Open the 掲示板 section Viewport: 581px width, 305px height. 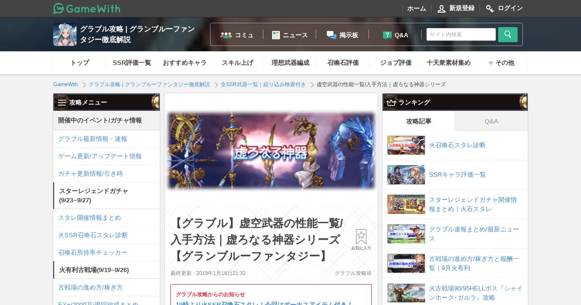coord(343,35)
